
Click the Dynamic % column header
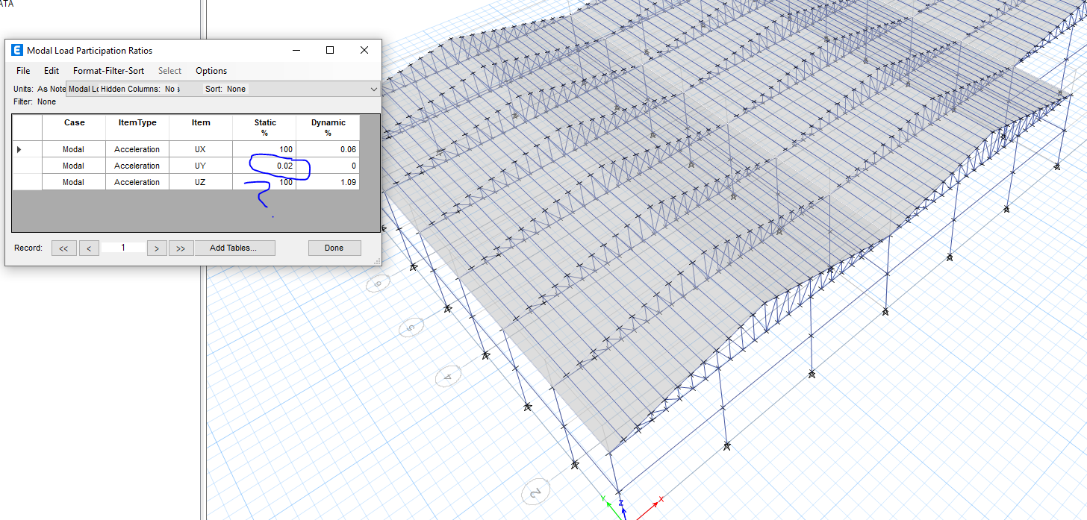tap(328, 127)
